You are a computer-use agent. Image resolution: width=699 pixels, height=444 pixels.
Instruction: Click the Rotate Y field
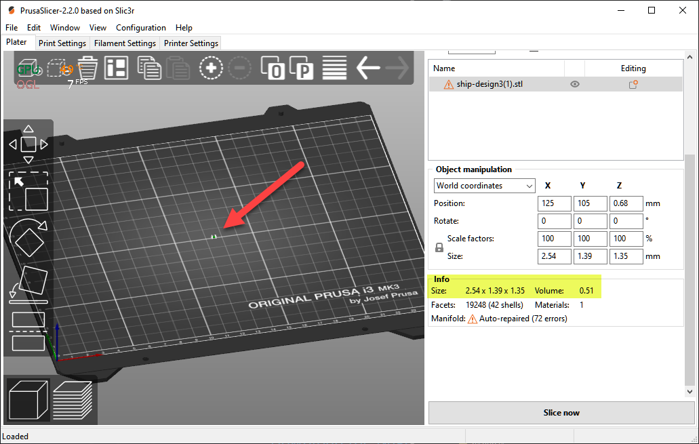point(591,221)
